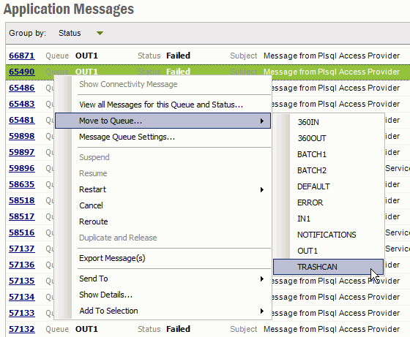This screenshot has width=410, height=337.
Task: Open message link 59898
Action: coord(22,136)
